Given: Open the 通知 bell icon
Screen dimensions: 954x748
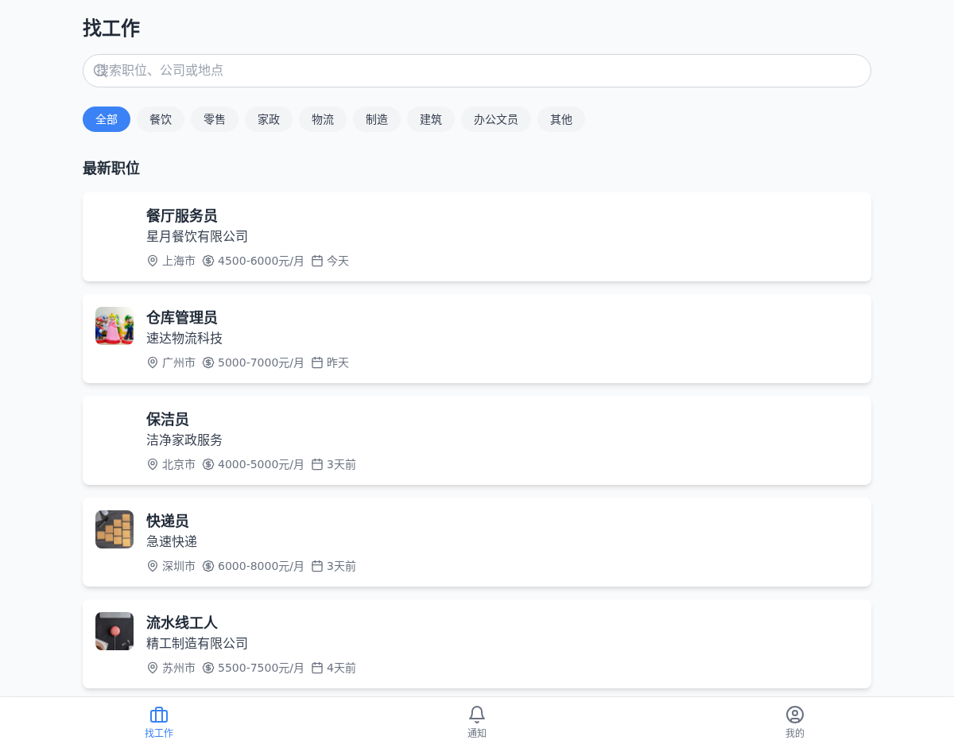Looking at the screenshot, I should click(477, 714).
